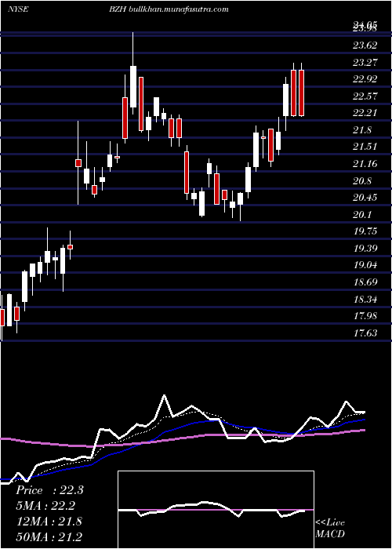Click the 20.45 price axis label
The height and width of the screenshot is (549, 392).
coord(365,198)
